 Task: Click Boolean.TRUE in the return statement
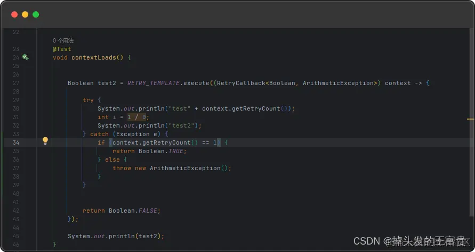161,151
